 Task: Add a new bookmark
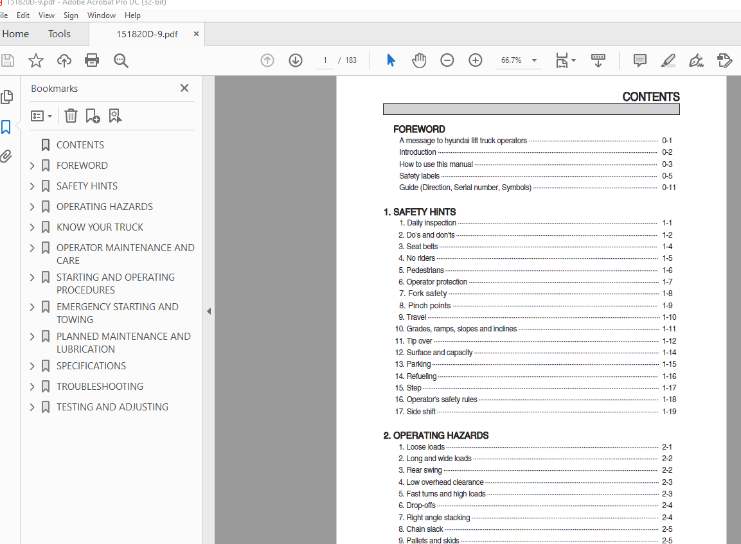[93, 116]
